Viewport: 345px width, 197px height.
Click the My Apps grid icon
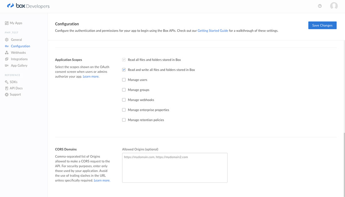7,23
